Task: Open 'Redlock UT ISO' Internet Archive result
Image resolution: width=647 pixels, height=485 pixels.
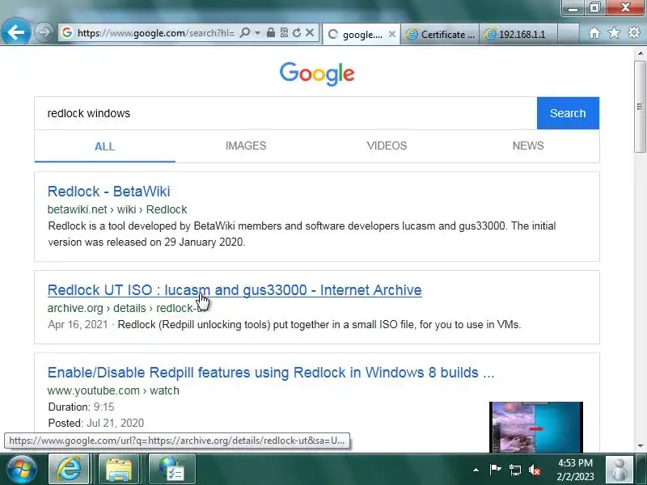Action: [235, 290]
